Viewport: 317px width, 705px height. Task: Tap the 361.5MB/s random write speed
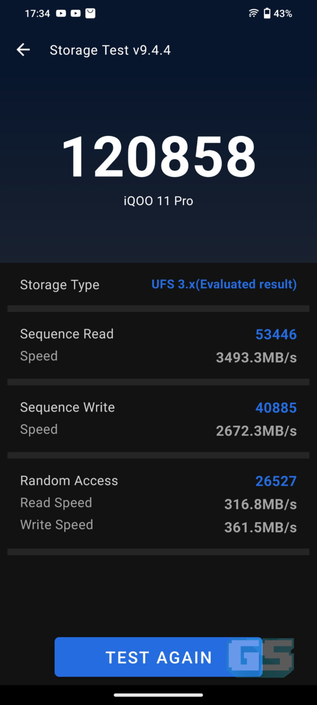[260, 527]
